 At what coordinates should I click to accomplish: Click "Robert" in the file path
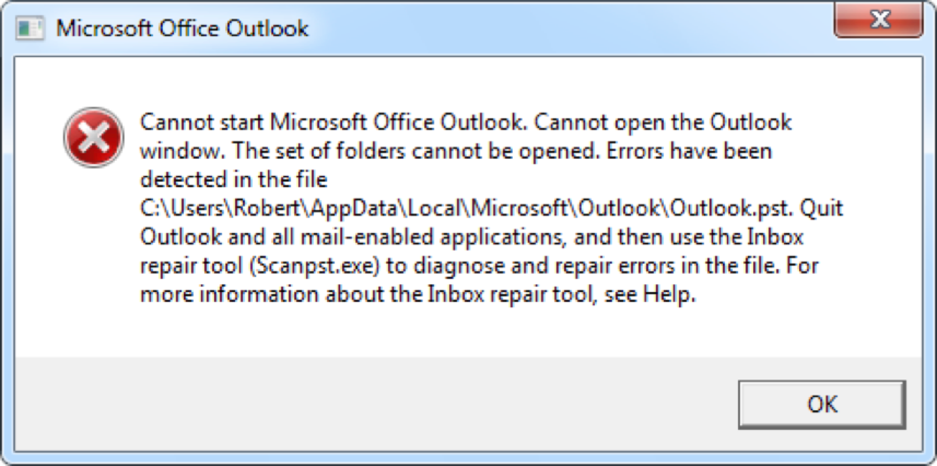click(x=267, y=208)
